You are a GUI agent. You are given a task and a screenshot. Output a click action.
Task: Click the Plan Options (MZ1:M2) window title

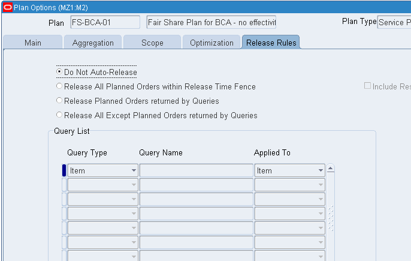click(x=51, y=8)
